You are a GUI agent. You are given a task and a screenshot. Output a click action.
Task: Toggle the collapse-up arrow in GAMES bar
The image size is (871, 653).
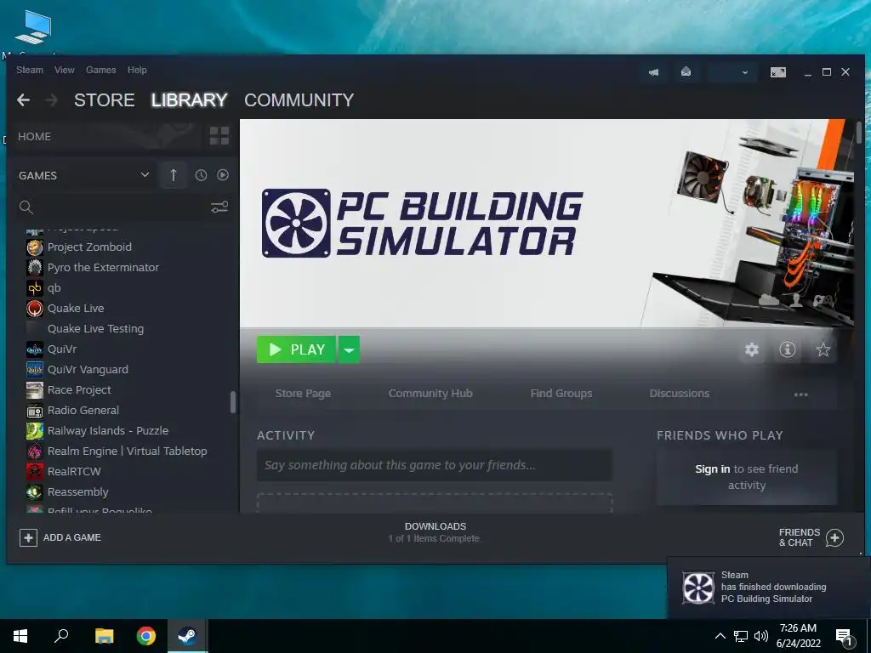pyautogui.click(x=173, y=175)
